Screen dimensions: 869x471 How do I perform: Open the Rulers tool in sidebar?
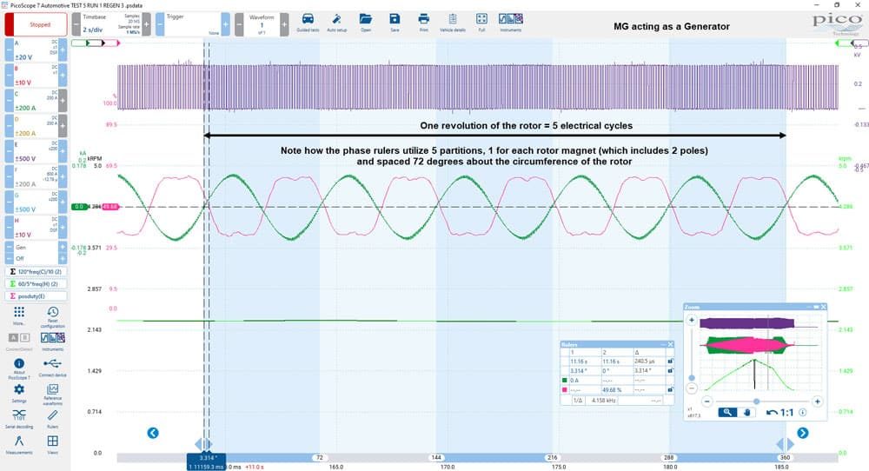(53, 418)
